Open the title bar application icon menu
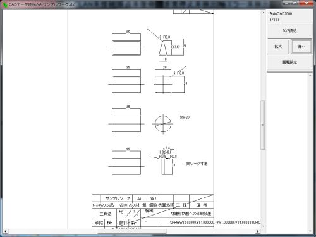Image resolution: width=316 pixels, height=237 pixels. coord(4,4)
